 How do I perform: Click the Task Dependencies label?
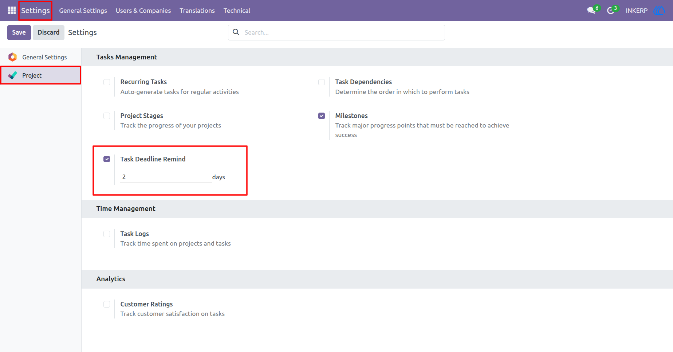[x=363, y=82]
